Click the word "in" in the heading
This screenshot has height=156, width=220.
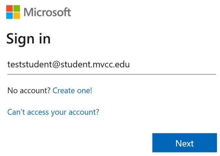(x=44, y=38)
